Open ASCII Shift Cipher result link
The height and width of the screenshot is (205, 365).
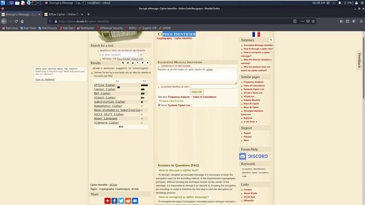click(109, 114)
